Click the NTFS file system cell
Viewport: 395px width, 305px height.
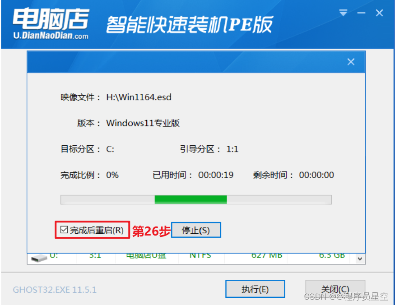(x=200, y=256)
